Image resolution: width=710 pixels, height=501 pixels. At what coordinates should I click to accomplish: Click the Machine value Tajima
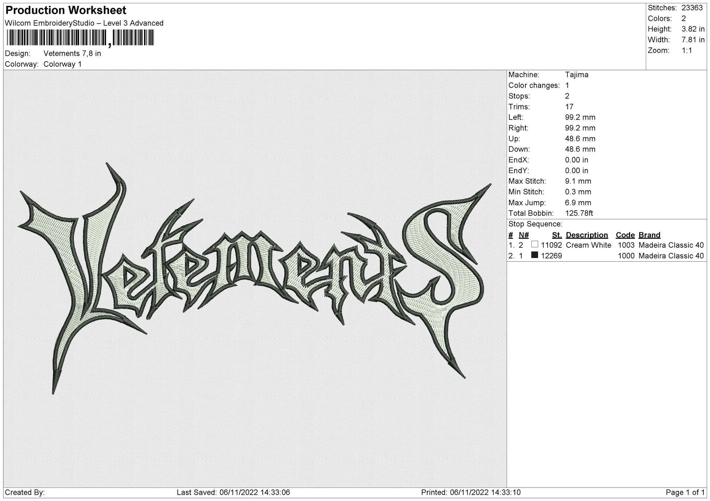click(x=576, y=75)
